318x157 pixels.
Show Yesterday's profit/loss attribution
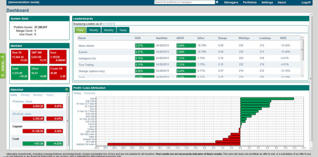tap(89, 93)
